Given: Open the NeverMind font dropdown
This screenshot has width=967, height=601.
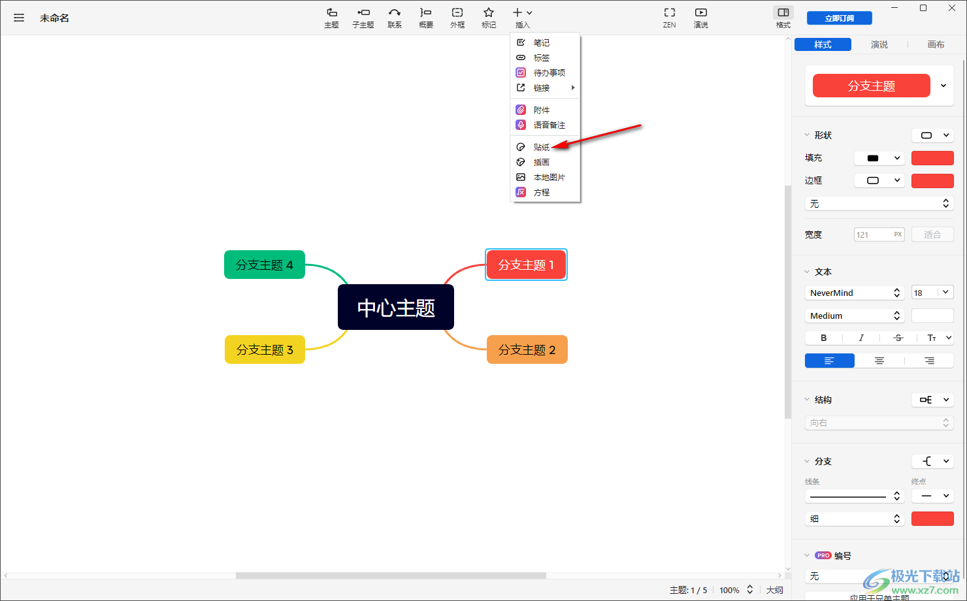Looking at the screenshot, I should pyautogui.click(x=855, y=293).
